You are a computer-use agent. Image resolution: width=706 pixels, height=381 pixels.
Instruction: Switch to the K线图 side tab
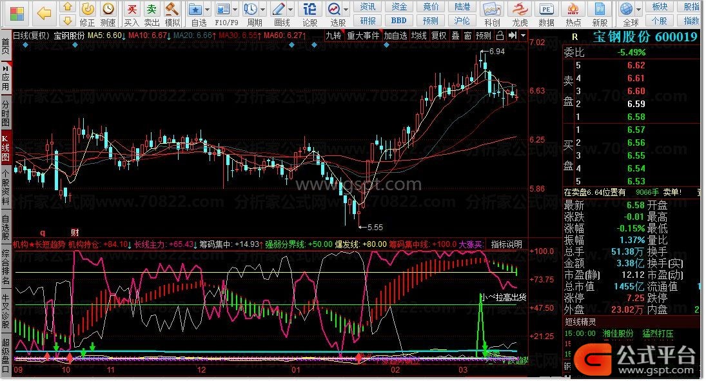(x=5, y=148)
